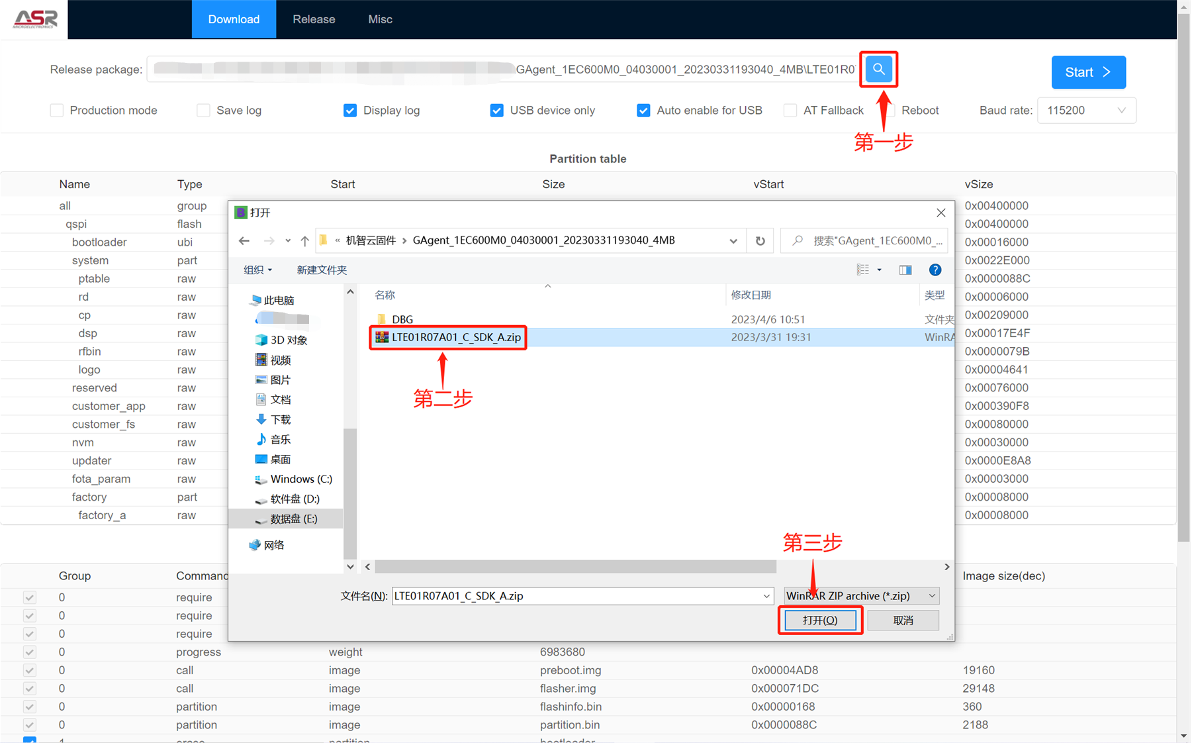
Task: Click the file list horizontal scrollbar
Action: [x=574, y=567]
